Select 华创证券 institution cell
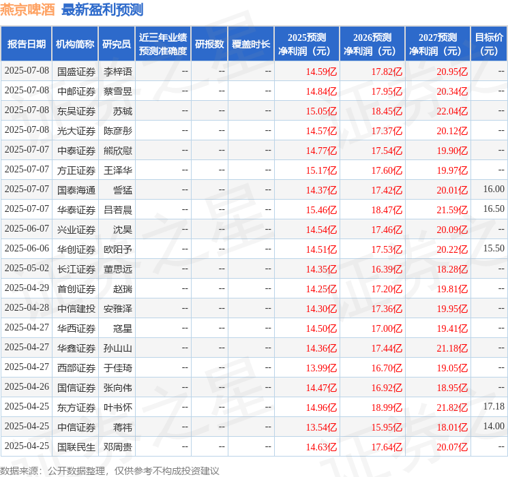The image size is (508, 477). pos(76,249)
